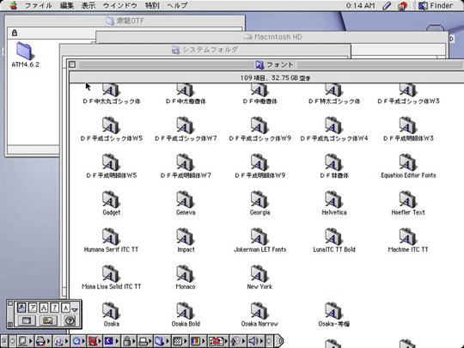This screenshot has height=348, width=464.
Task: Click the input palette top-left close box
Action: click(x=10, y=303)
